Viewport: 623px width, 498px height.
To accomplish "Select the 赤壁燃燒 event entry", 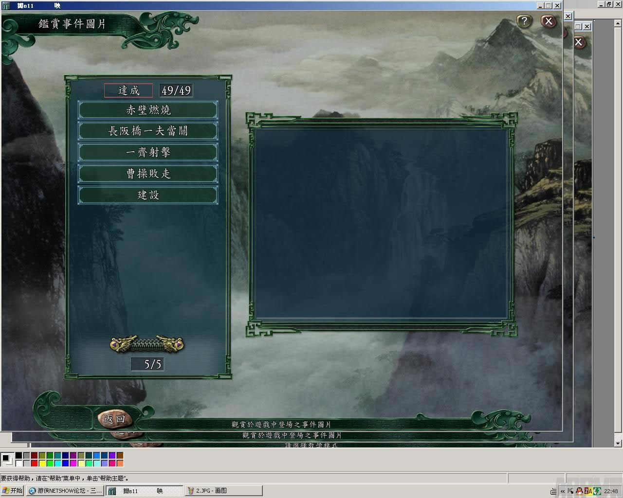I will (148, 110).
